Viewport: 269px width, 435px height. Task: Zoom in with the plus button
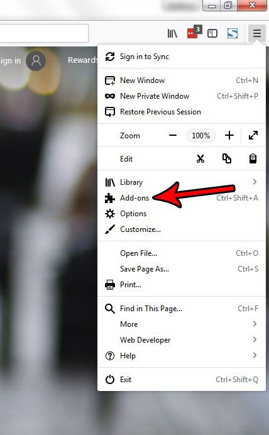pos(229,135)
